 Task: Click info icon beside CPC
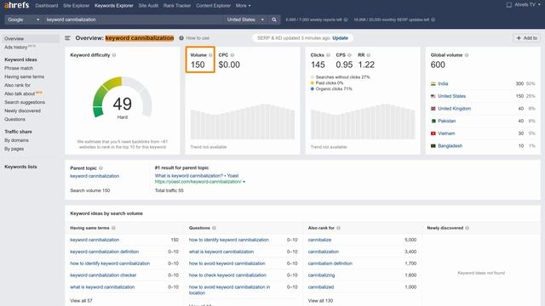pyautogui.click(x=232, y=55)
